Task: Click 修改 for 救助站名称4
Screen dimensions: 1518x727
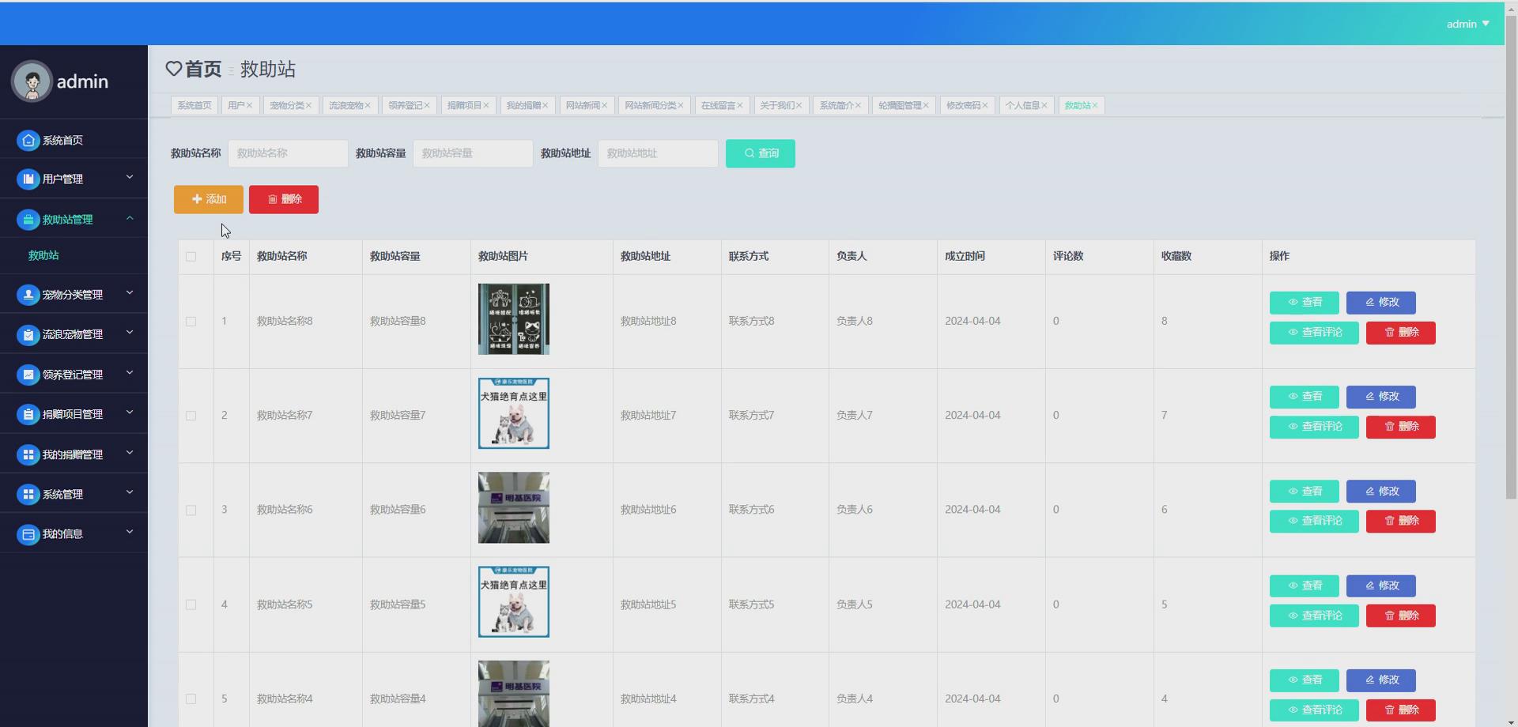Action: coord(1381,680)
